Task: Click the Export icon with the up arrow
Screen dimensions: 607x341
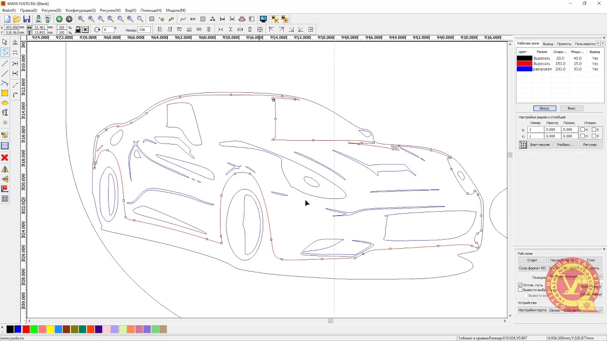Action: click(x=47, y=19)
